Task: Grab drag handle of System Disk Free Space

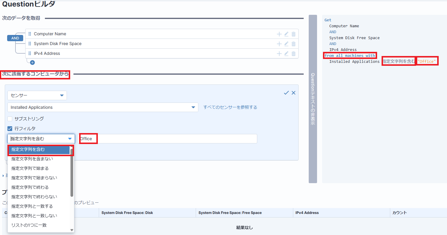Action: tap(30, 44)
